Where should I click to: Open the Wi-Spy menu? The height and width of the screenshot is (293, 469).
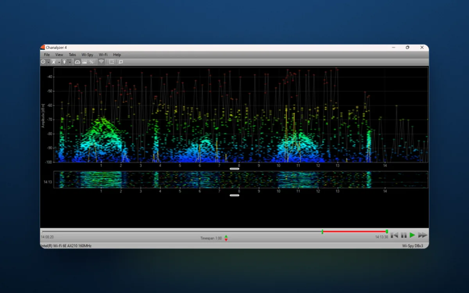(x=87, y=55)
